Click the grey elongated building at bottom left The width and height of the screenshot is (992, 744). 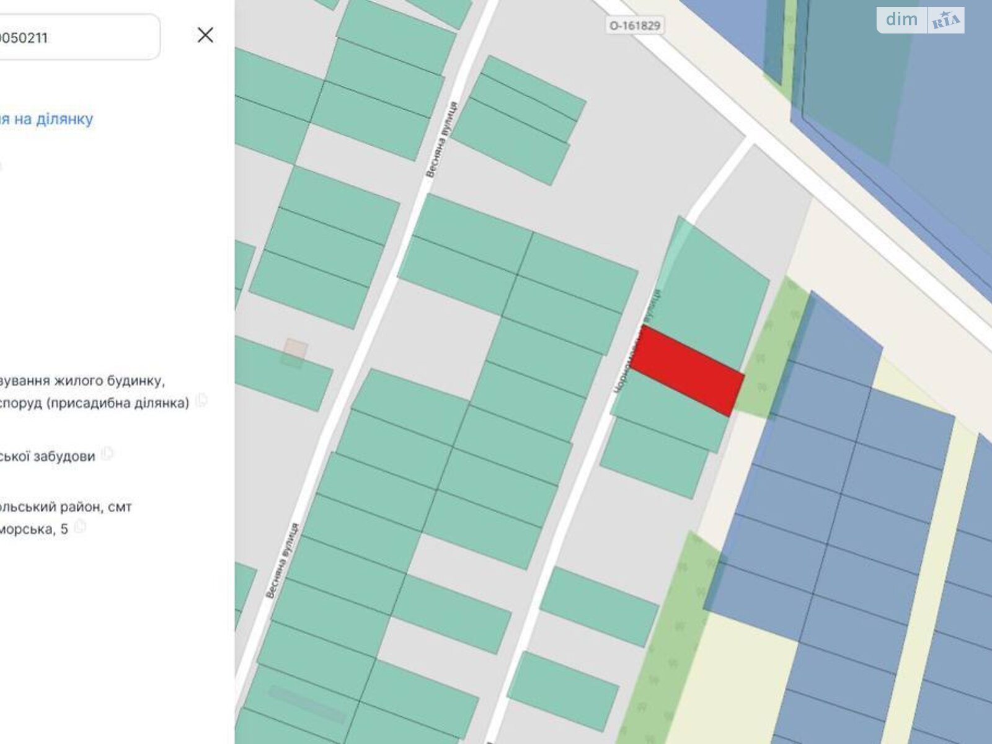click(307, 705)
